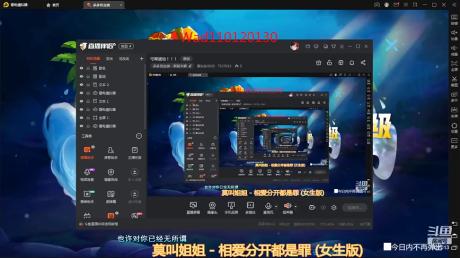Open the 房管助手 tool

(x=110, y=153)
